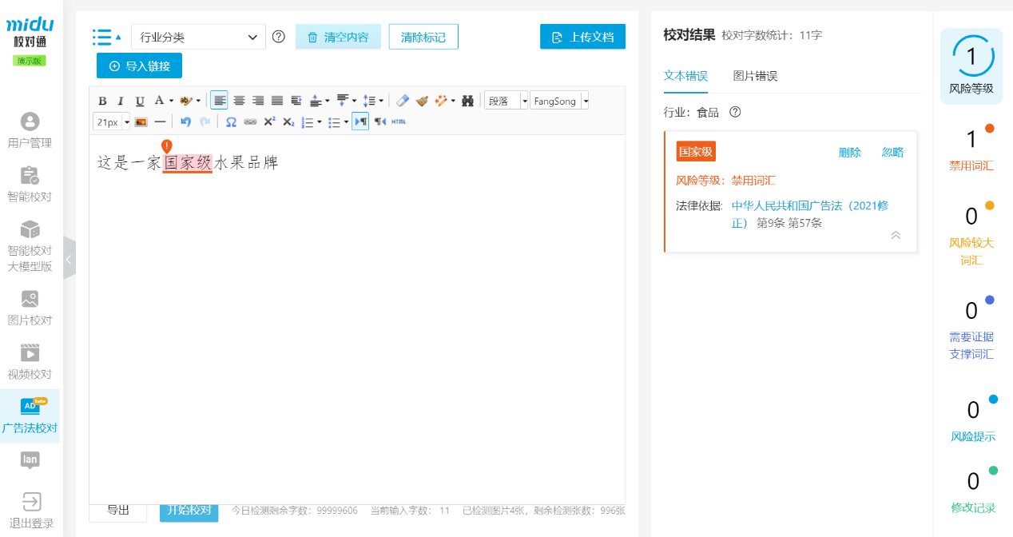The height and width of the screenshot is (537, 1013).
Task: Insert horizontal line icon
Action: (x=160, y=122)
